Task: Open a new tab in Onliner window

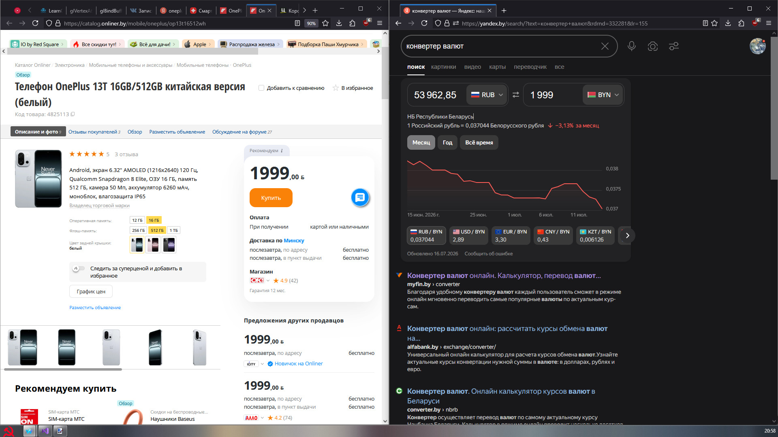Action: tap(315, 11)
